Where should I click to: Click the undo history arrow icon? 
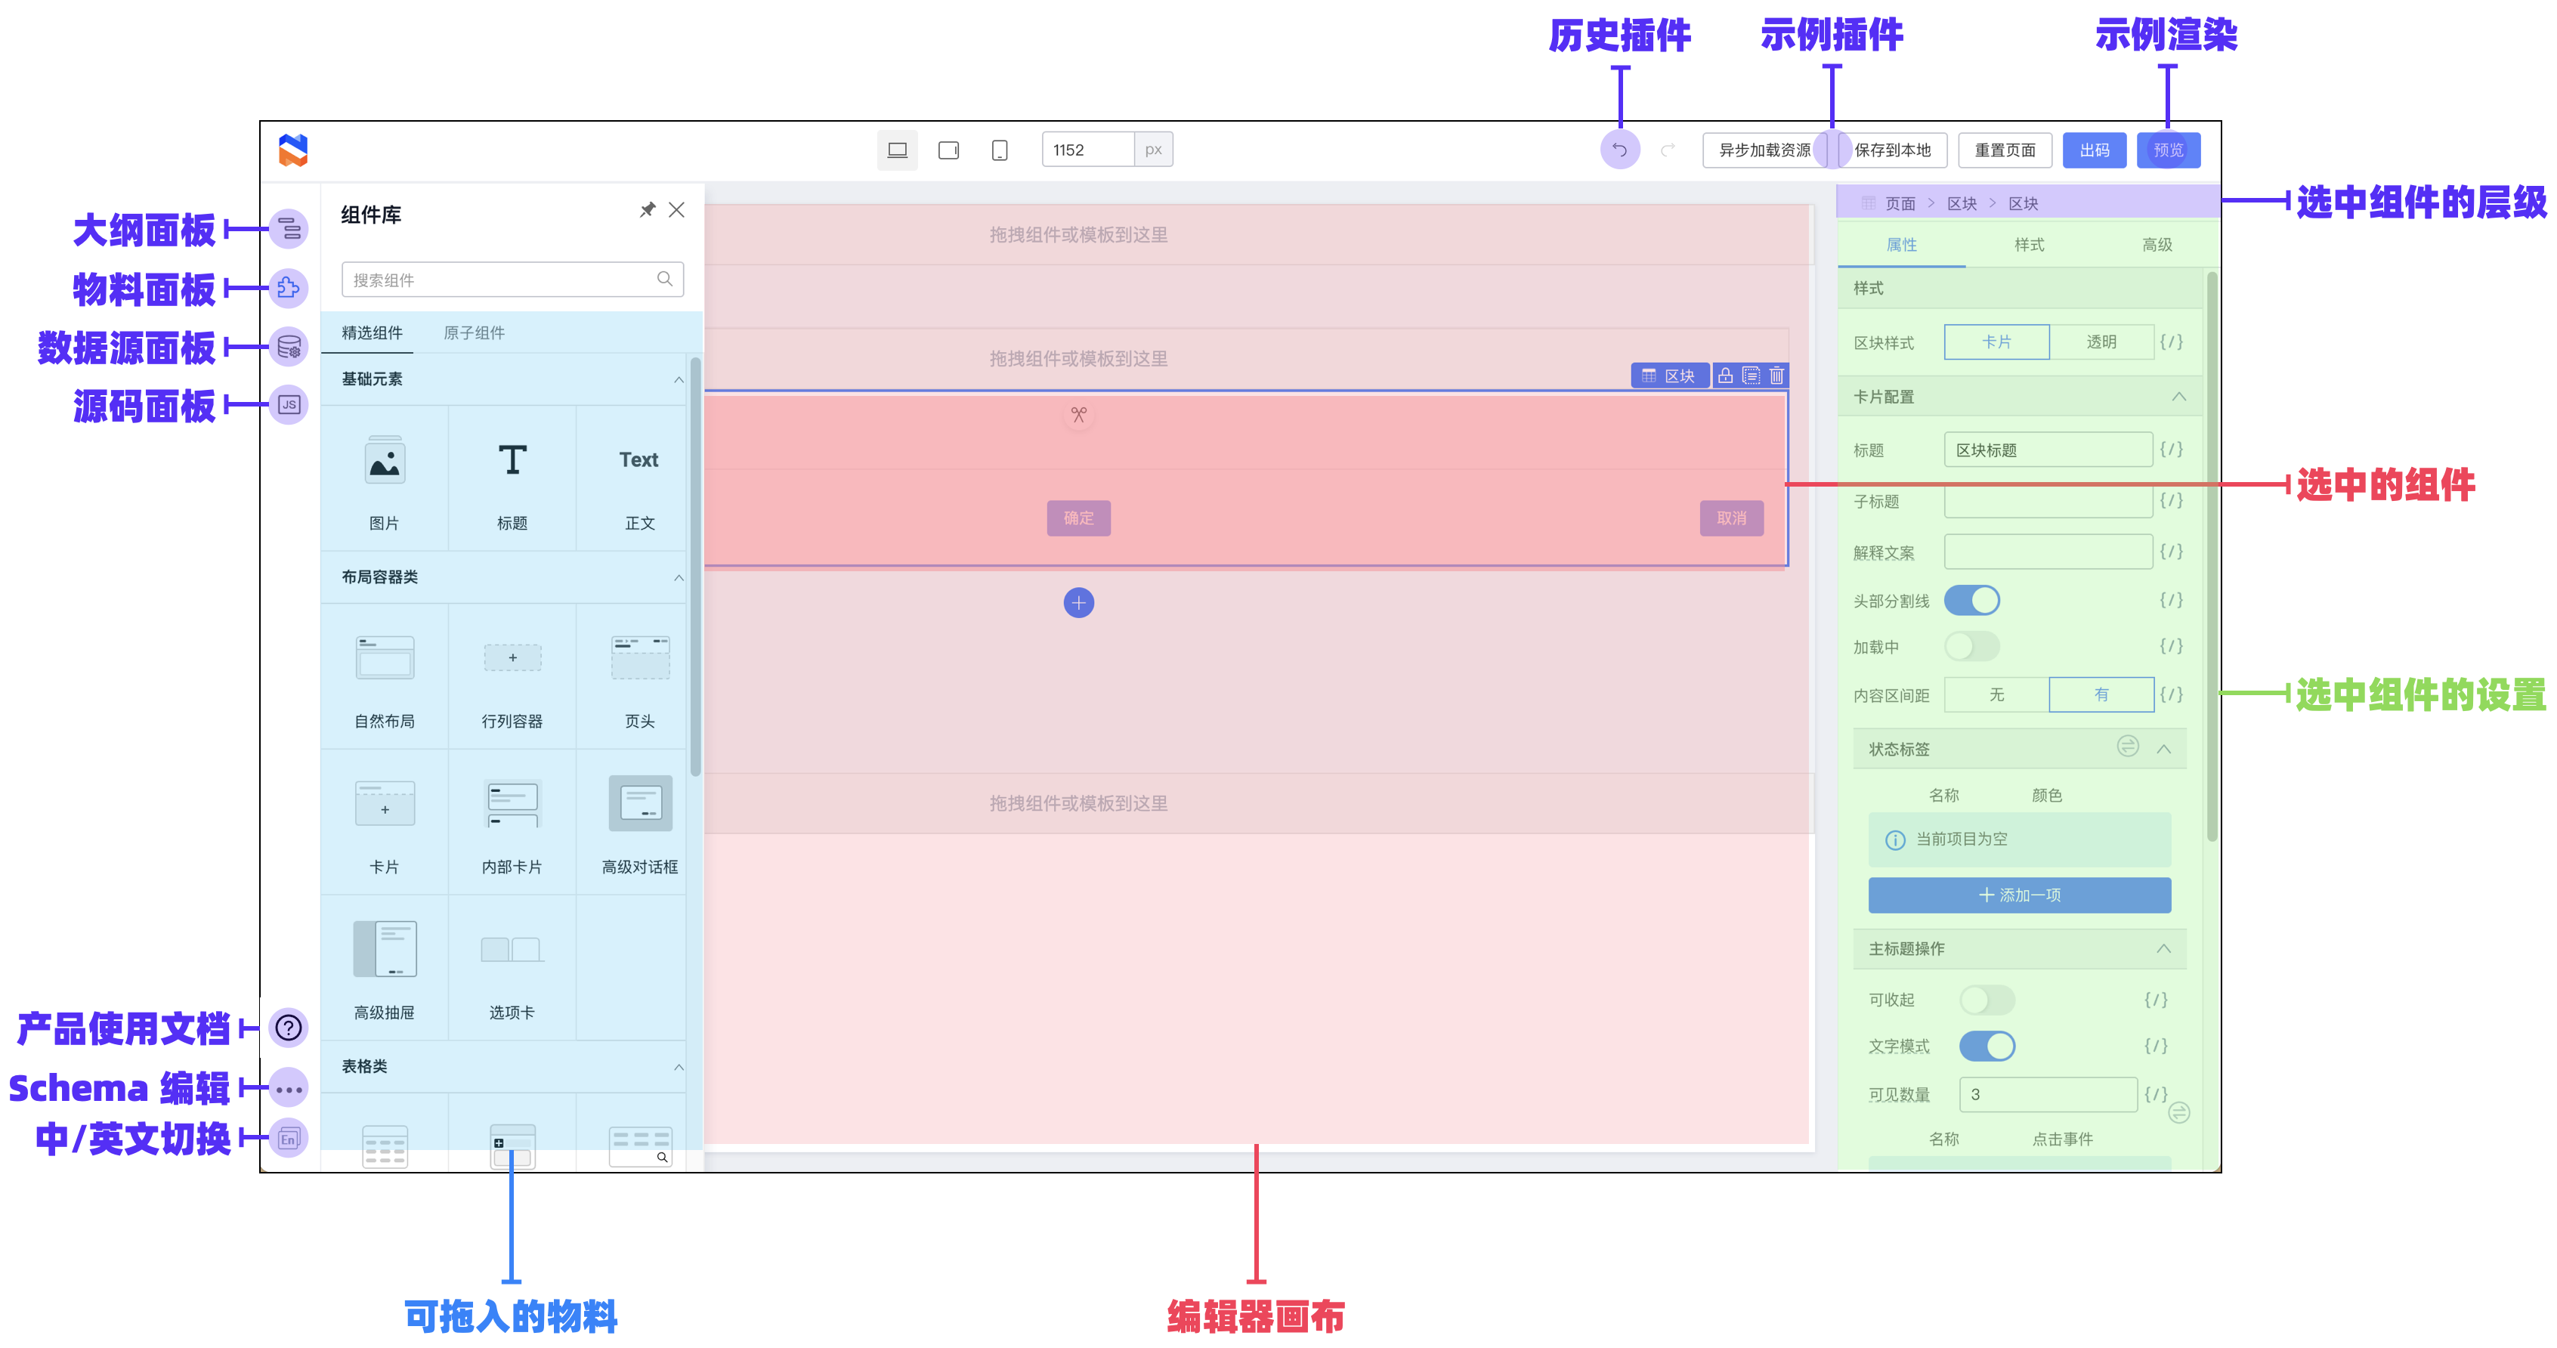pos(1619,150)
